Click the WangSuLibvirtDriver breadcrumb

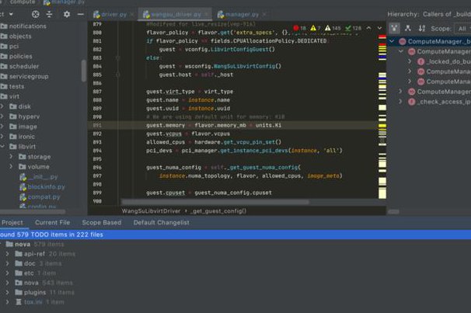(x=151, y=211)
